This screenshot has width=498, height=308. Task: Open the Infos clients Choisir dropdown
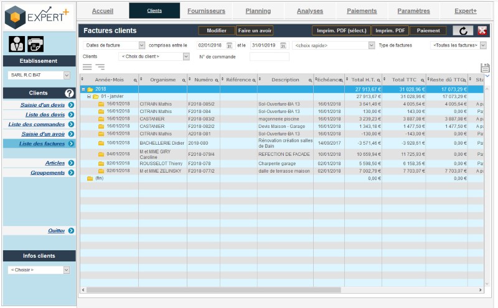[x=67, y=270]
